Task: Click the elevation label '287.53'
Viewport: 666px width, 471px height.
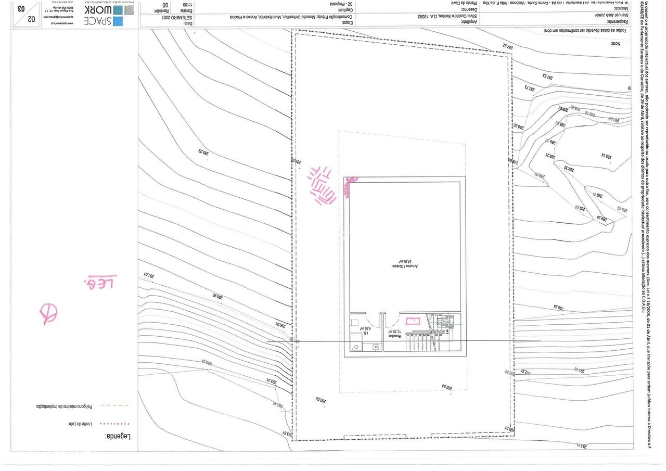Action: point(547,76)
